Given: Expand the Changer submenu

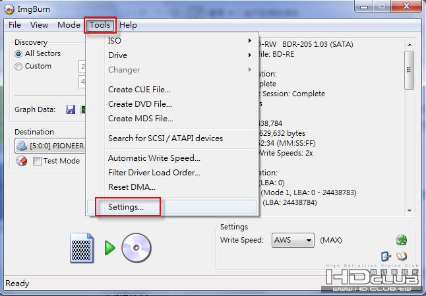Looking at the screenshot, I should pos(172,70).
